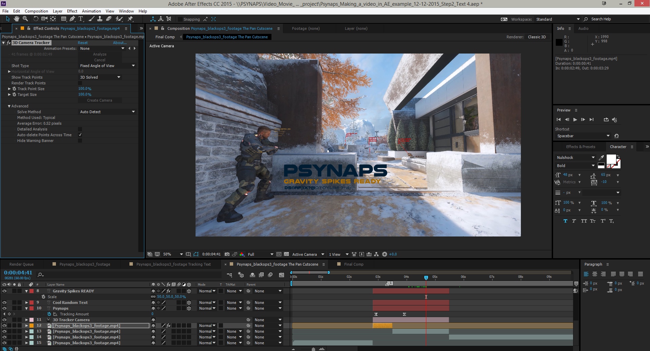The width and height of the screenshot is (650, 351).
Task: Select the Horizontal Type tool
Action: pos(81,19)
